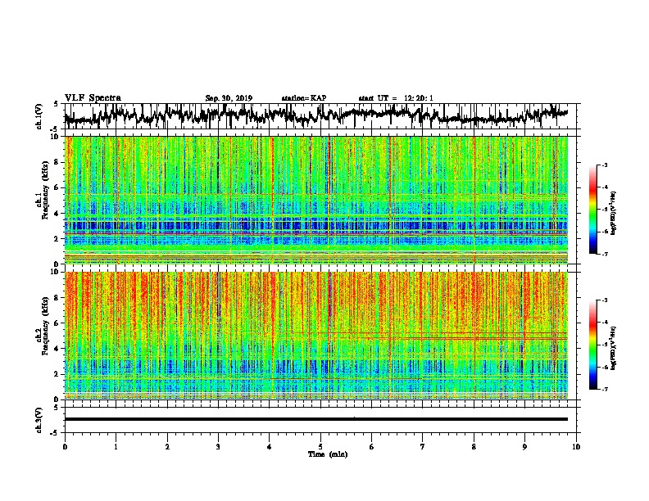
Task: Click the "10" tick on the time axis
Action: pos(576,447)
